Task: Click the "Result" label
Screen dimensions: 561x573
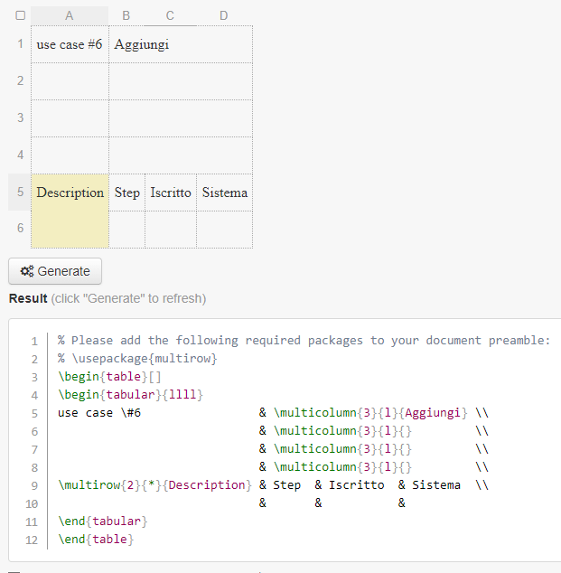Action: click(x=28, y=298)
